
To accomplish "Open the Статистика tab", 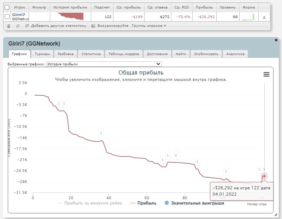I will click(x=90, y=54).
